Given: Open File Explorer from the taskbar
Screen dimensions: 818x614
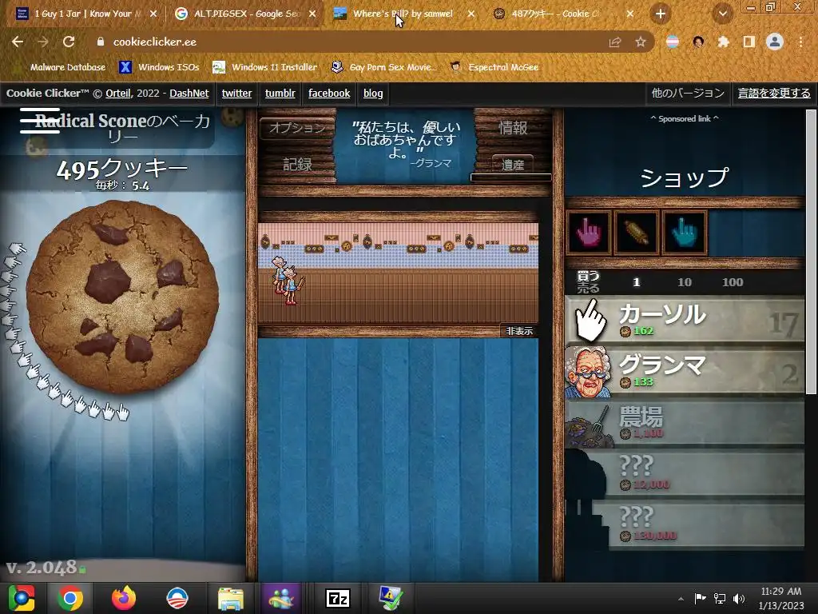Looking at the screenshot, I should (x=231, y=598).
